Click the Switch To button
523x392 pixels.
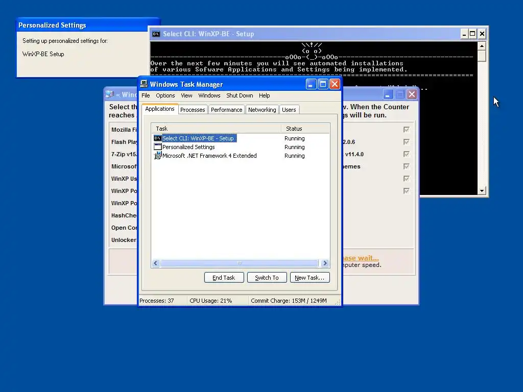click(267, 278)
